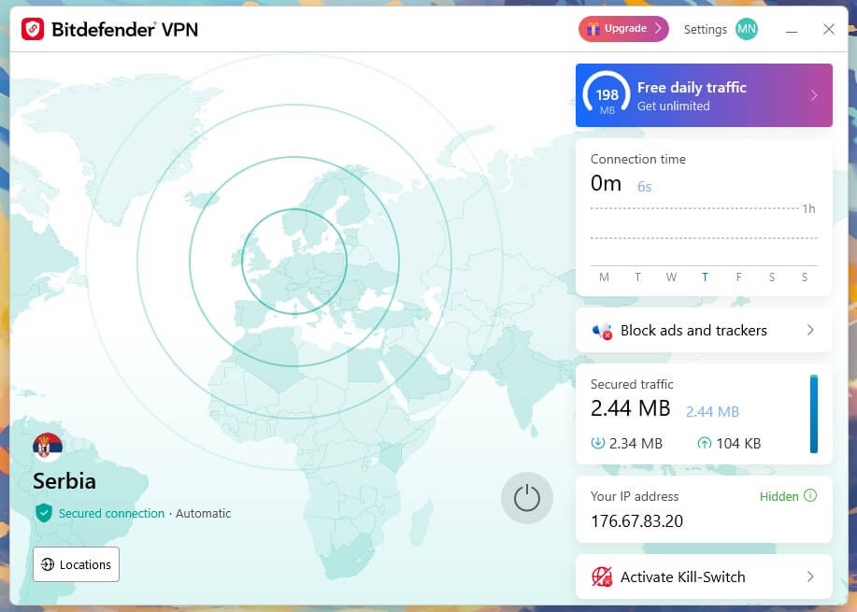Select Monday (M) in the week chart
This screenshot has width=857, height=612.
coord(604,278)
